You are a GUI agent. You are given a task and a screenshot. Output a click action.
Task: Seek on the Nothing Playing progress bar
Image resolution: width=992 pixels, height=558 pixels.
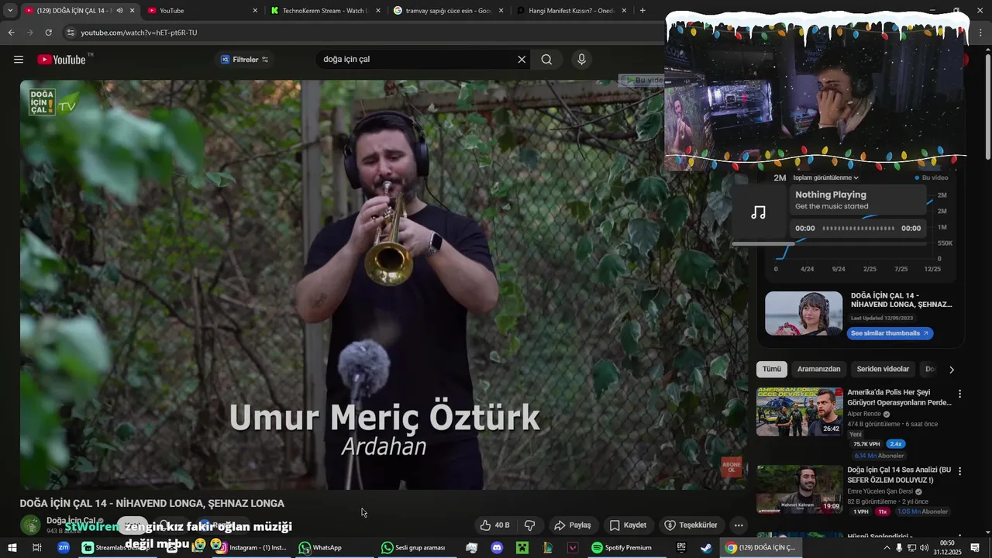pyautogui.click(x=858, y=228)
